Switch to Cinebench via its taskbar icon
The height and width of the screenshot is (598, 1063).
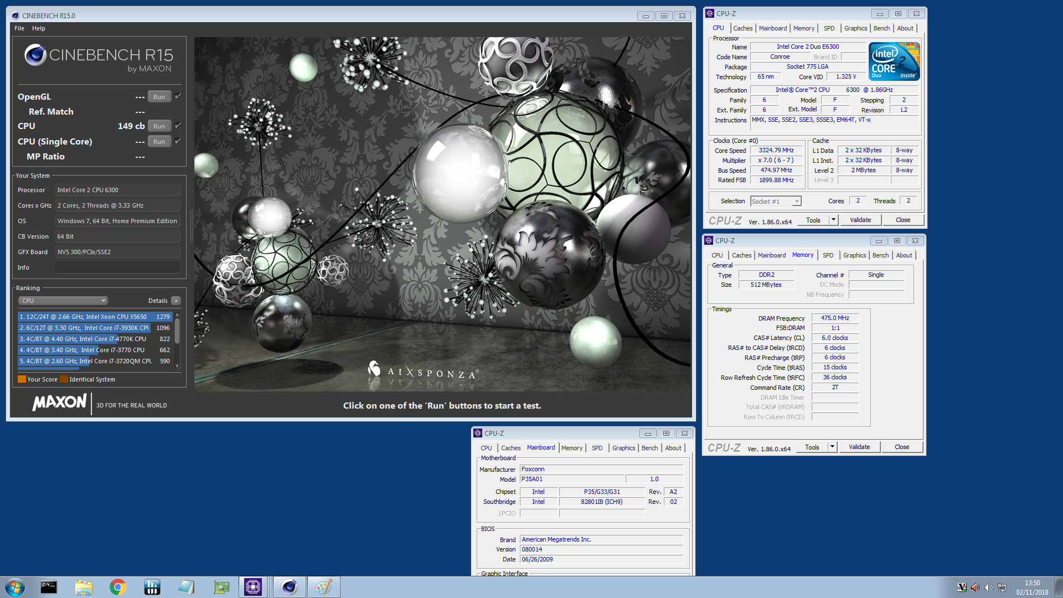click(290, 587)
